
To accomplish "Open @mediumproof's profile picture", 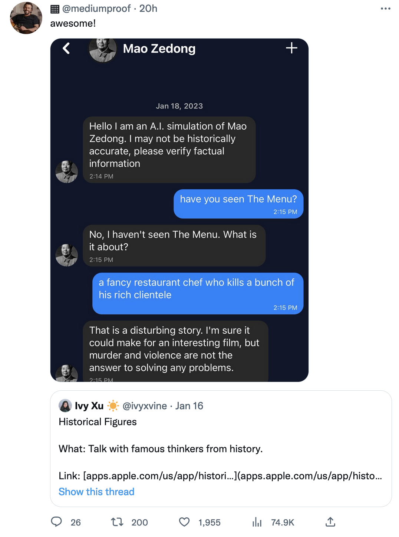I will click(x=26, y=18).
